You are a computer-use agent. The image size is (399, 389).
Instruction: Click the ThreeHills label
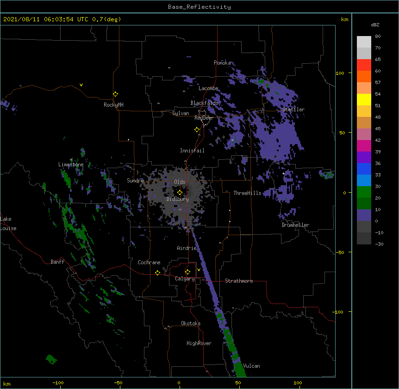pos(247,193)
